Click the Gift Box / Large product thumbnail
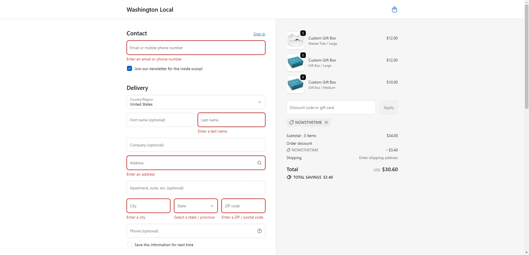The width and height of the screenshot is (529, 255). pyautogui.click(x=296, y=62)
